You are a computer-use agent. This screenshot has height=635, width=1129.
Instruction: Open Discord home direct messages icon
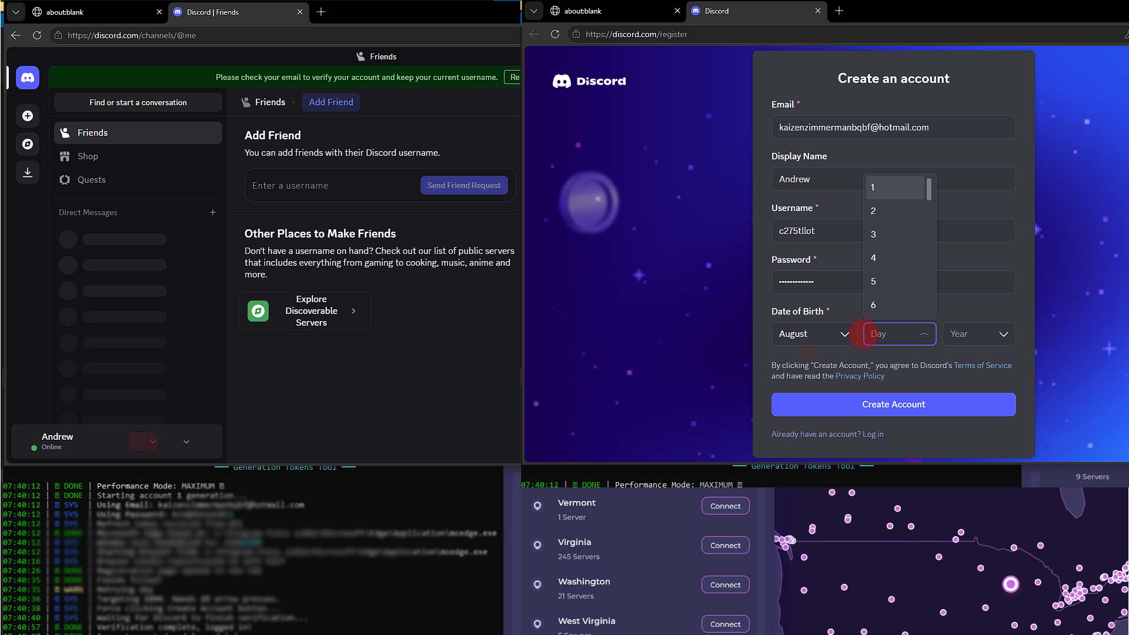coord(28,78)
